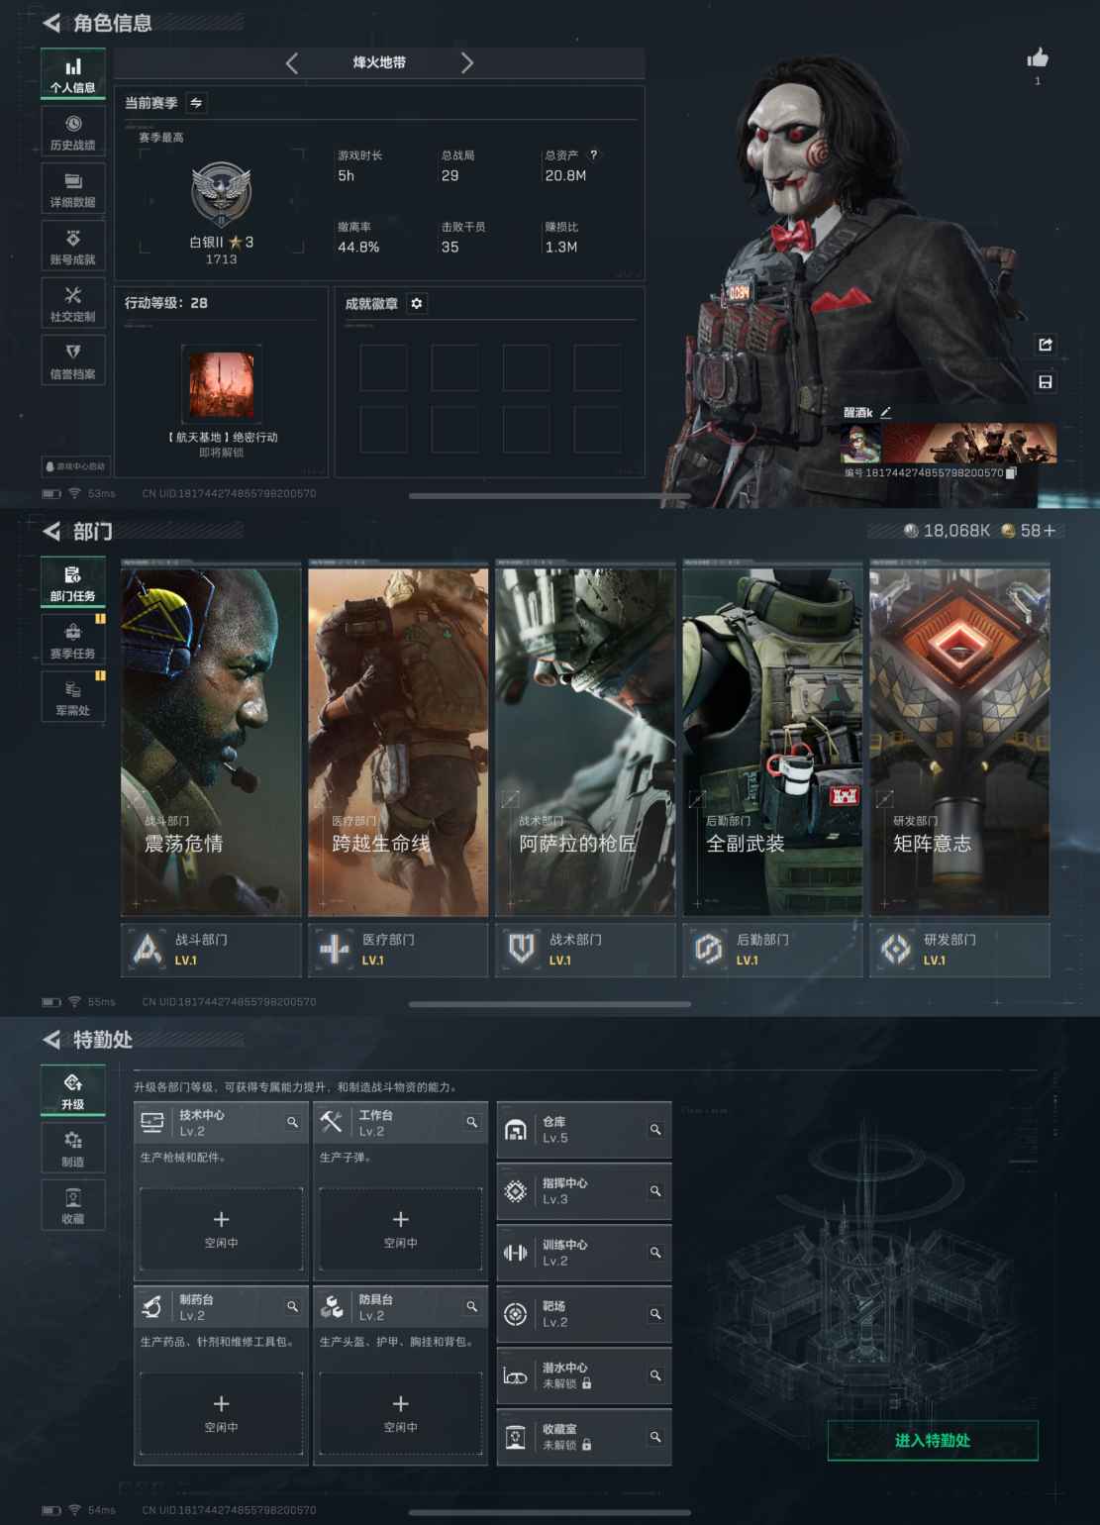The image size is (1100, 1525).
Task: Select the 制造 tab in 特勤处
Action: (73, 1149)
